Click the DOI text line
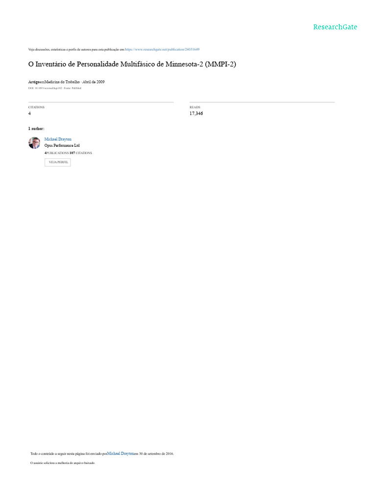The image size is (376, 501). [x=55, y=88]
